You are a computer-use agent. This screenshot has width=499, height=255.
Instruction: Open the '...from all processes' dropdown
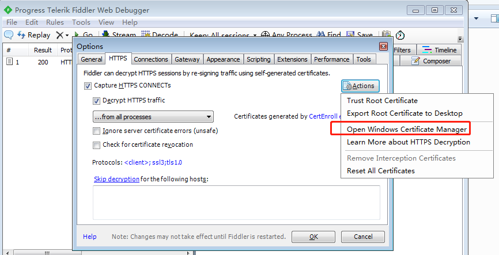coord(153,117)
